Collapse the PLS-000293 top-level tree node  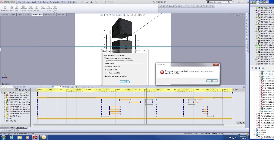(x=2, y=93)
